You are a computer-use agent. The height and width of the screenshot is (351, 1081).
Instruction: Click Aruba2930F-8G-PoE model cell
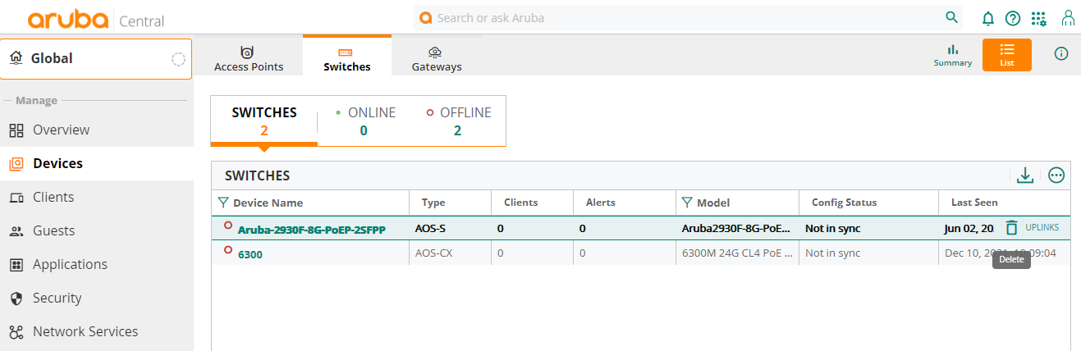[736, 228]
